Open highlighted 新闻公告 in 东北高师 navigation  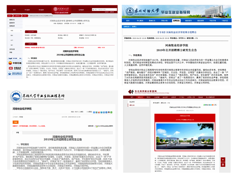(x=140, y=97)
